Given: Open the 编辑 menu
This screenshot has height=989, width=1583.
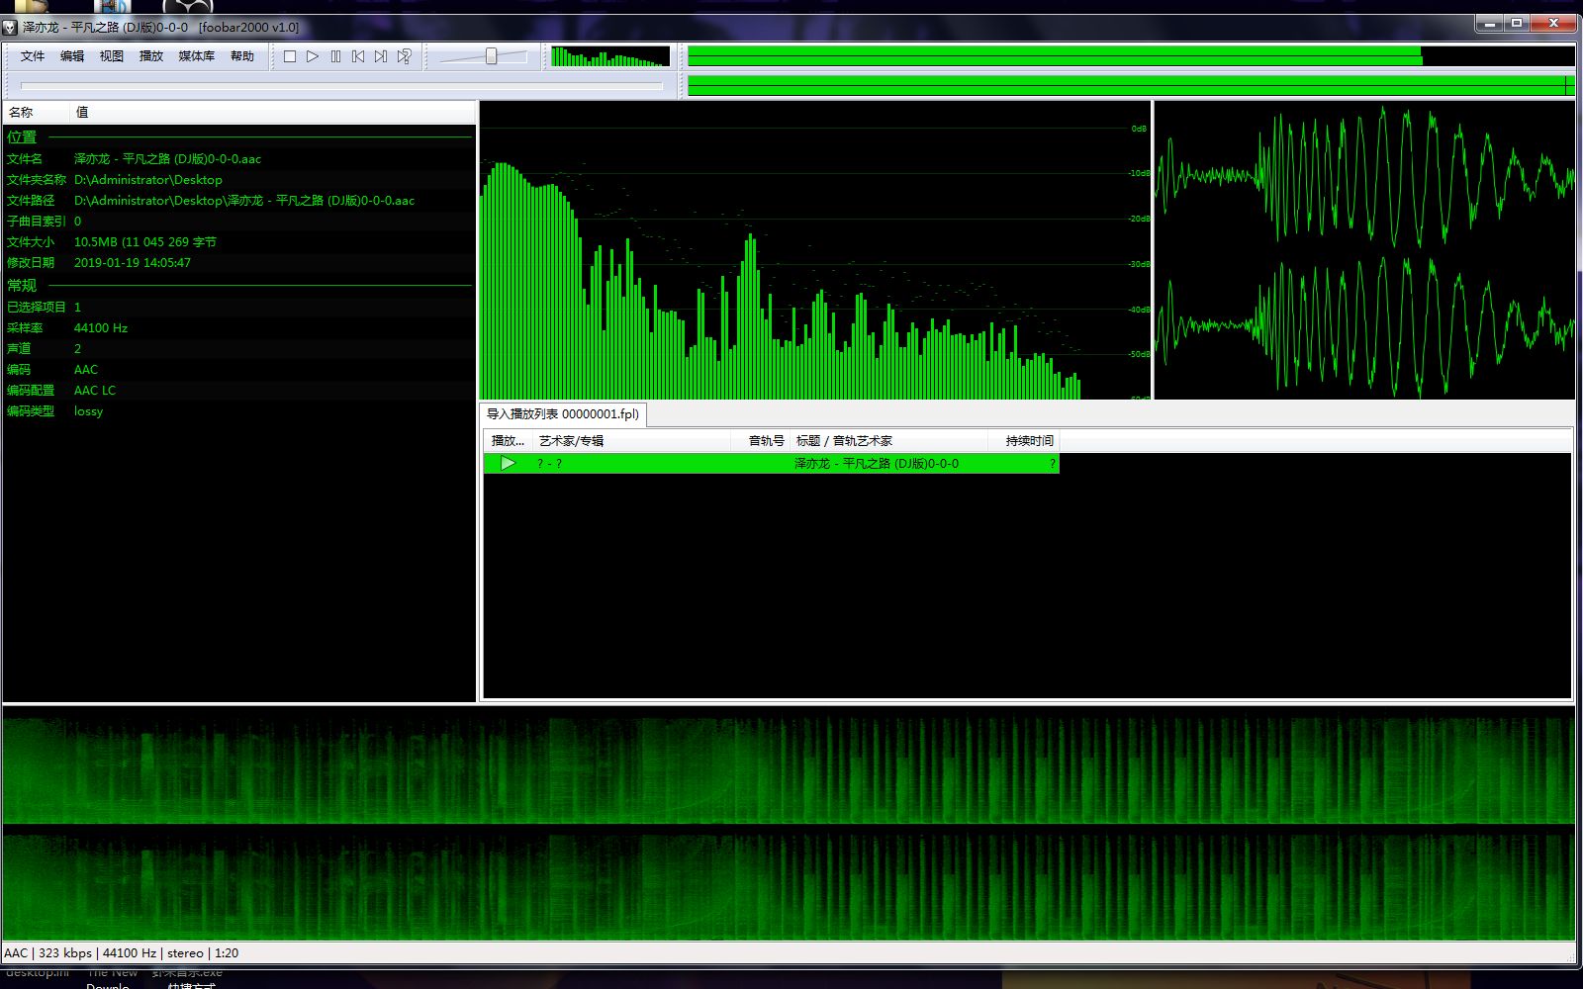Looking at the screenshot, I should 72,56.
